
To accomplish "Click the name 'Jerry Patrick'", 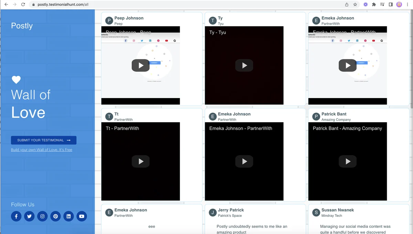I will [x=231, y=210].
